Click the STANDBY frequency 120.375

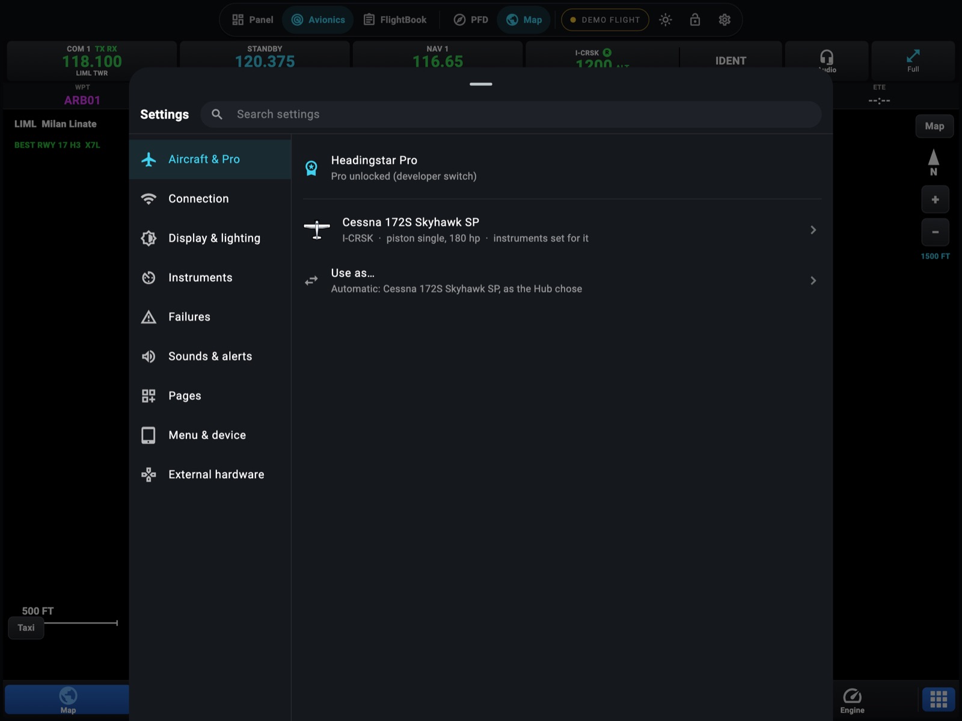[x=265, y=61]
